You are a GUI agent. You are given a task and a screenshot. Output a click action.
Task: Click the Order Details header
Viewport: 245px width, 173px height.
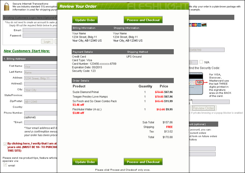[81, 81]
